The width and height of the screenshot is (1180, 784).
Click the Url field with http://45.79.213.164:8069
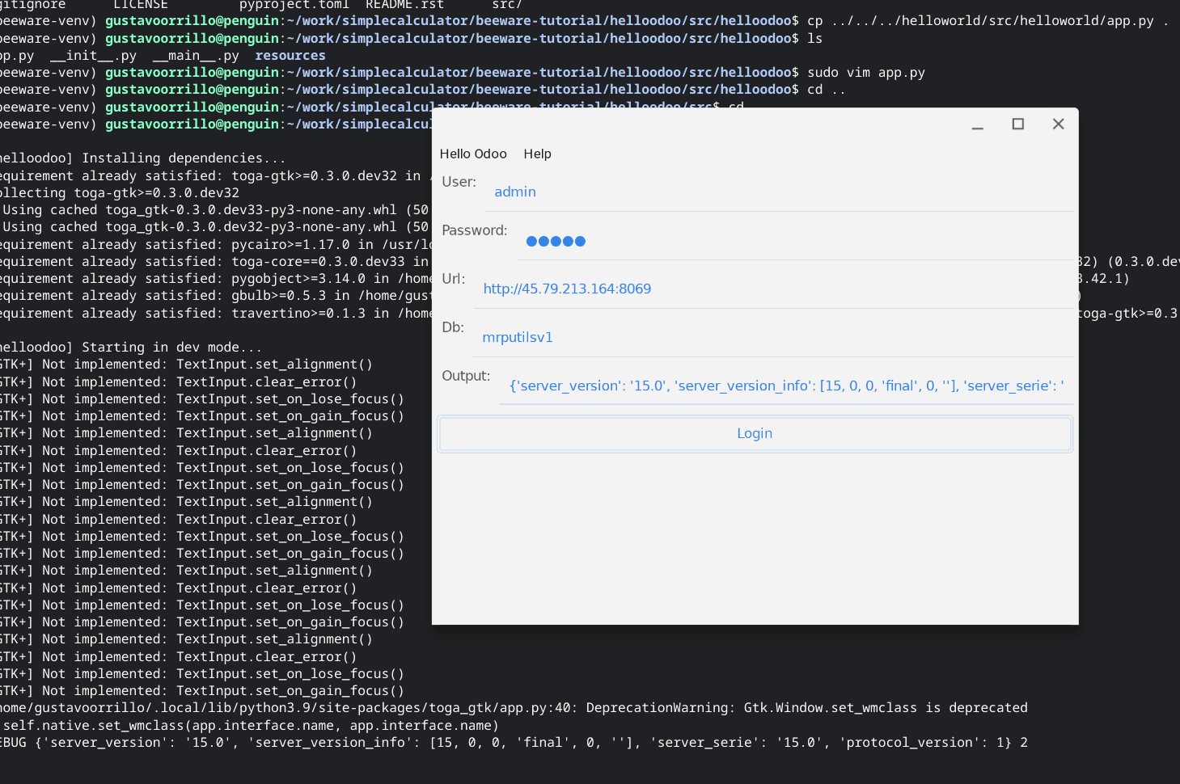tap(774, 289)
